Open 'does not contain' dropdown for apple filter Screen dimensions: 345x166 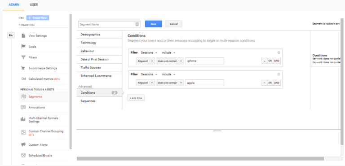coord(170,83)
